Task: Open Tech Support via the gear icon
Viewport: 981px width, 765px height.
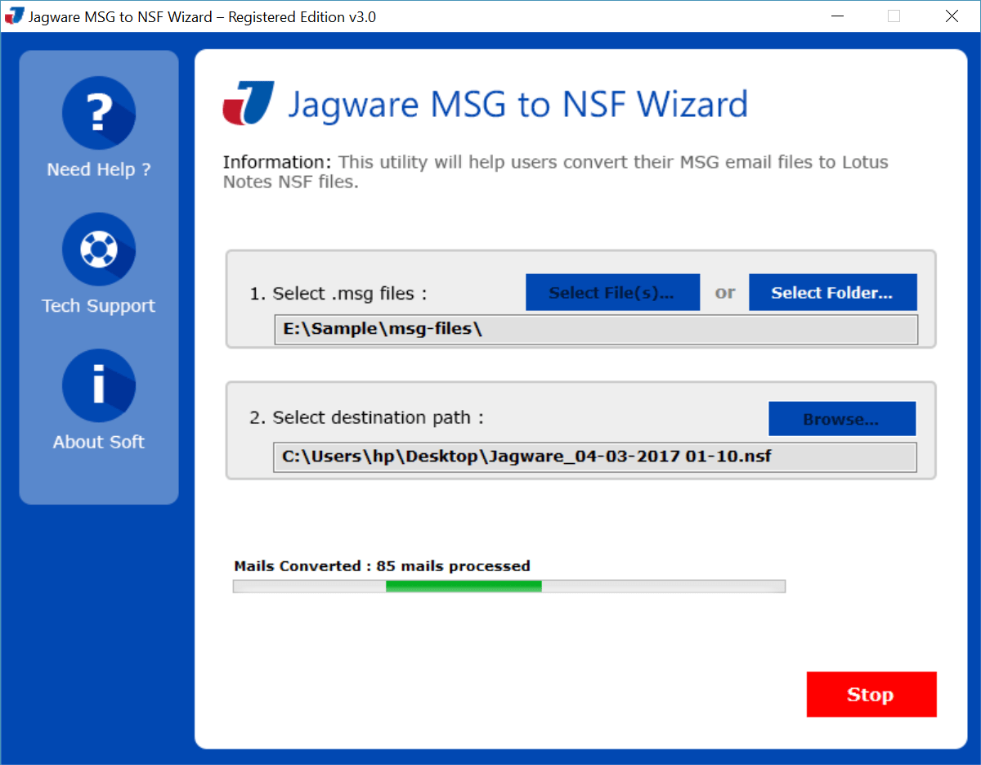Action: point(98,250)
